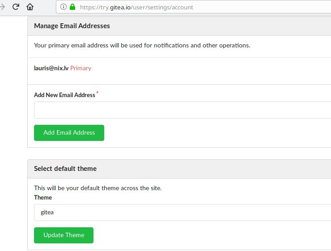Open the Theme dropdown showing gitea
Image resolution: width=331 pixels, height=251 pixels.
tap(182, 213)
